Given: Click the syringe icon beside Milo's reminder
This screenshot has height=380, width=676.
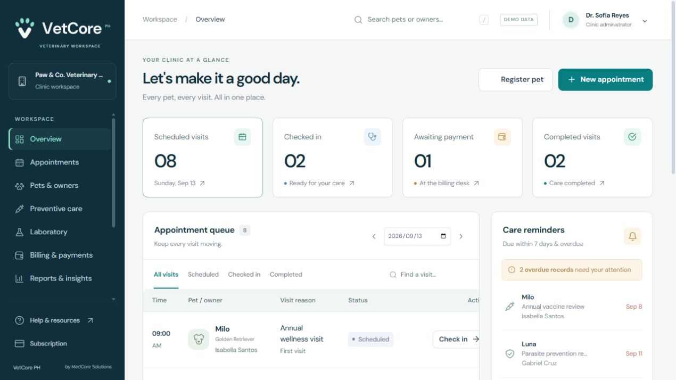Looking at the screenshot, I should (510, 307).
